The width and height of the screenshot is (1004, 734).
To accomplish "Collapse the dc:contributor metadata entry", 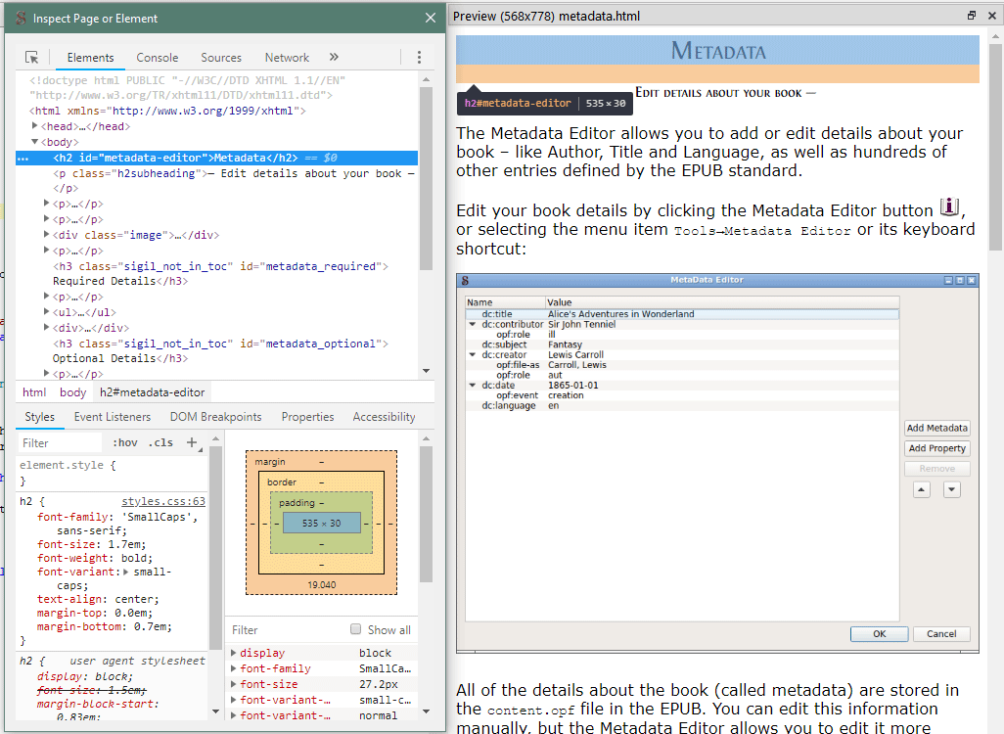I will click(472, 324).
